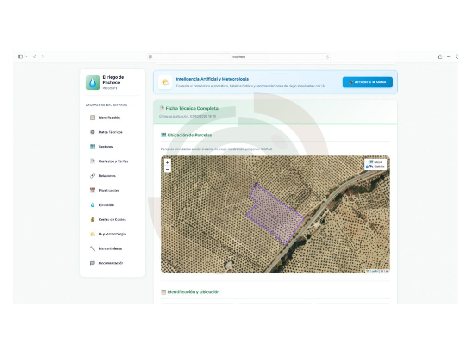Click the Contratos y Tarifas document icon

[93, 161]
